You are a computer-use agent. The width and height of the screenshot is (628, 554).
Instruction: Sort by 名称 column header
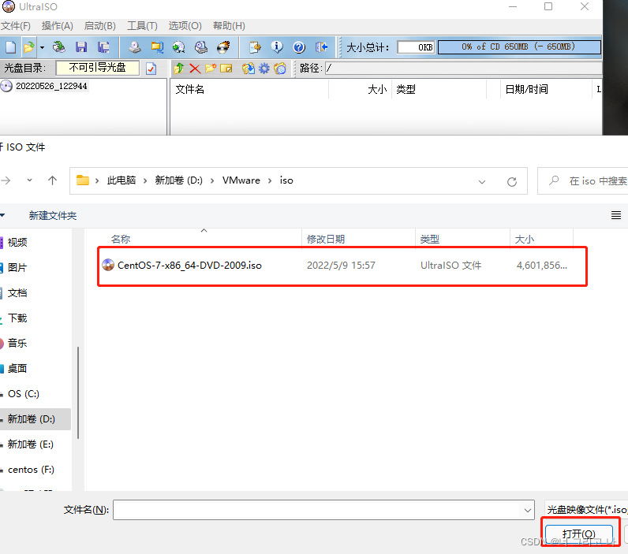coord(121,240)
